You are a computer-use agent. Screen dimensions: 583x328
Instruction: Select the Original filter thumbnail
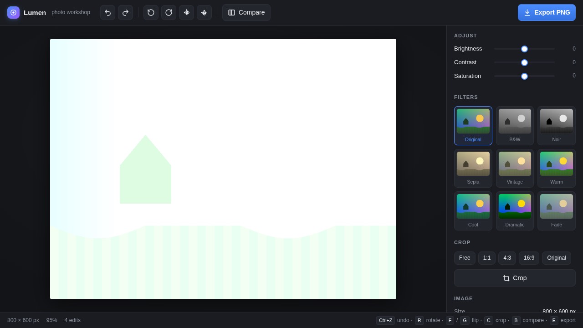tap(473, 126)
